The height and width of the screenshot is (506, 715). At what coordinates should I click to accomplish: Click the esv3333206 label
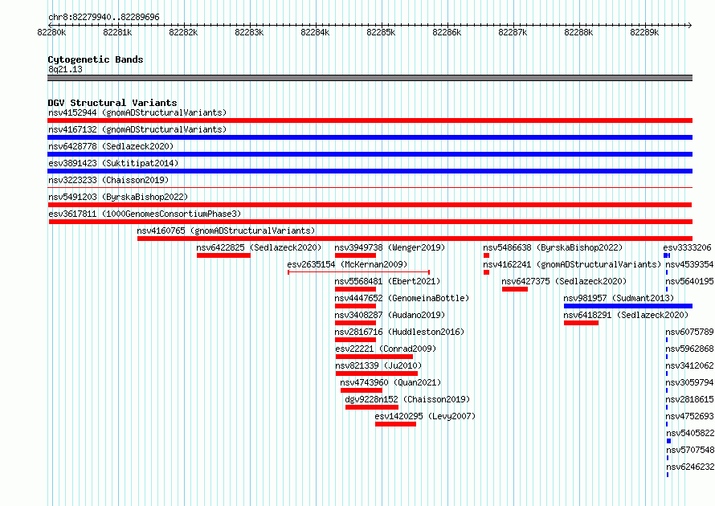(687, 247)
